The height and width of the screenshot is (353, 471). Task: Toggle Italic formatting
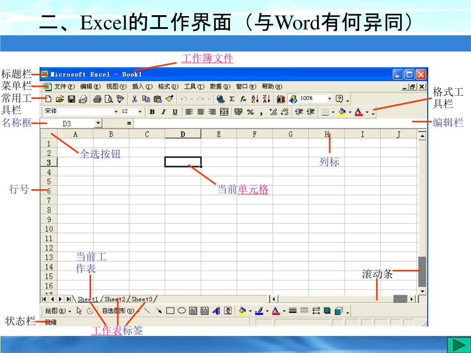(163, 112)
